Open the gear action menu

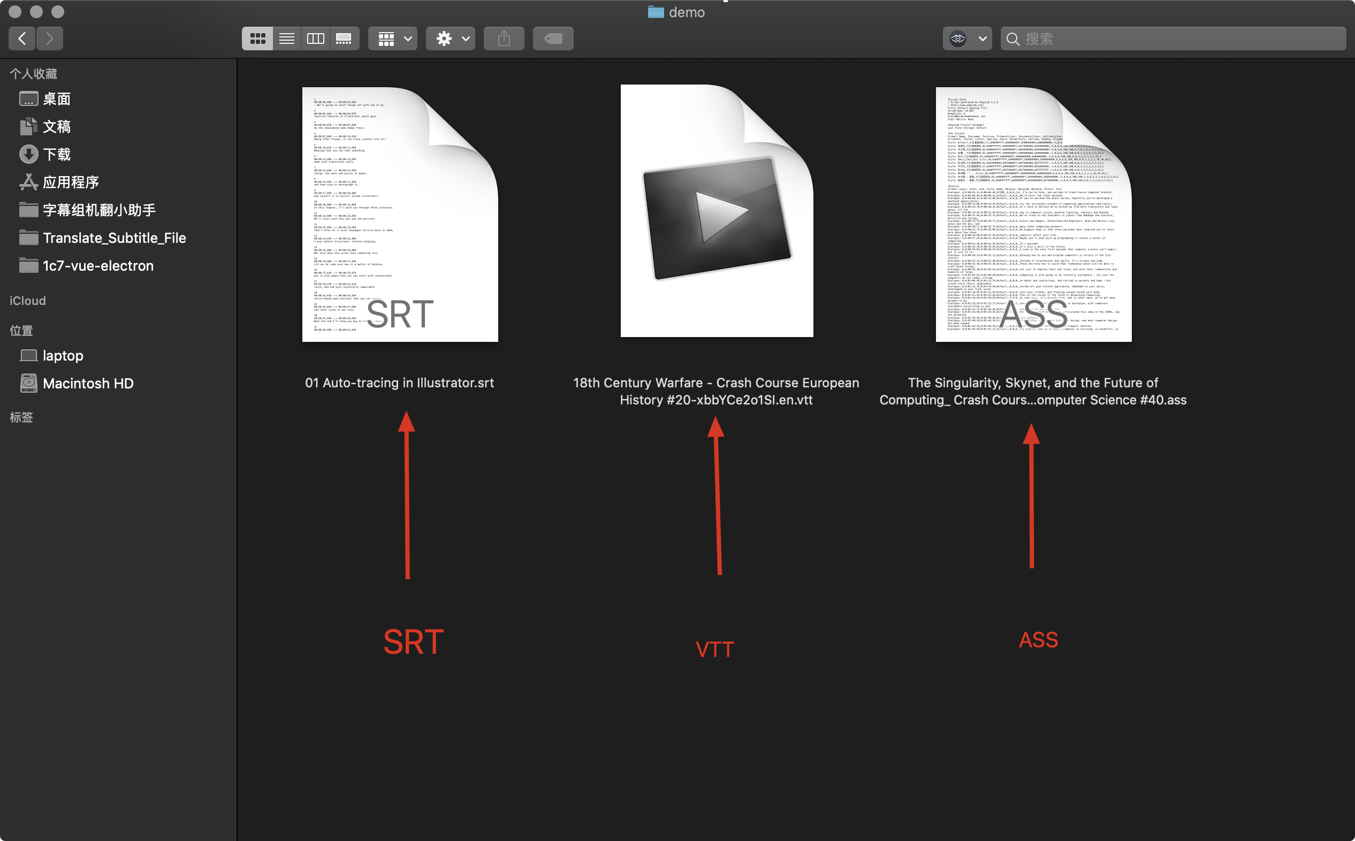[x=451, y=39]
